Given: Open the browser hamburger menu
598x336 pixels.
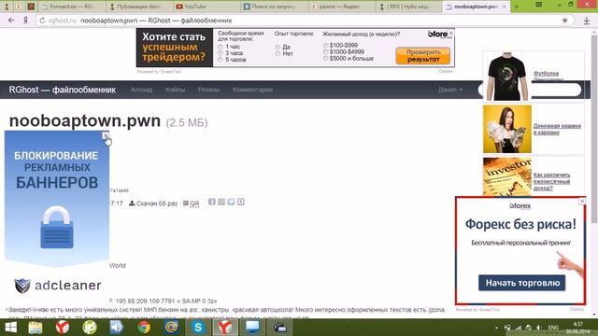Looking at the screenshot, I should click(538, 5).
